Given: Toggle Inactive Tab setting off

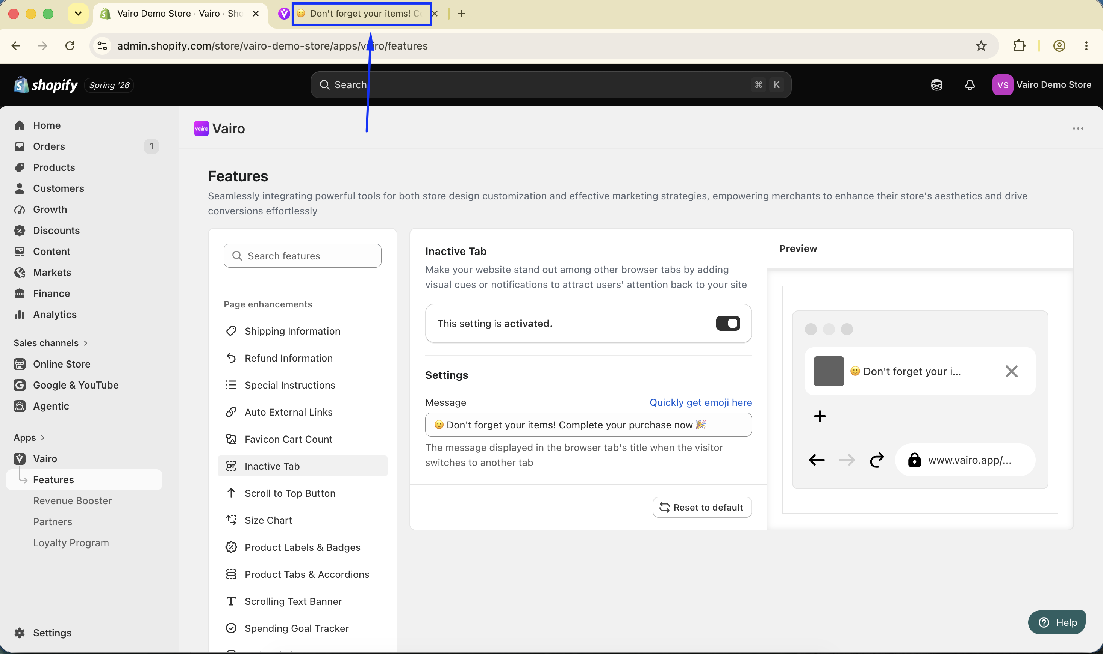Looking at the screenshot, I should [x=727, y=324].
